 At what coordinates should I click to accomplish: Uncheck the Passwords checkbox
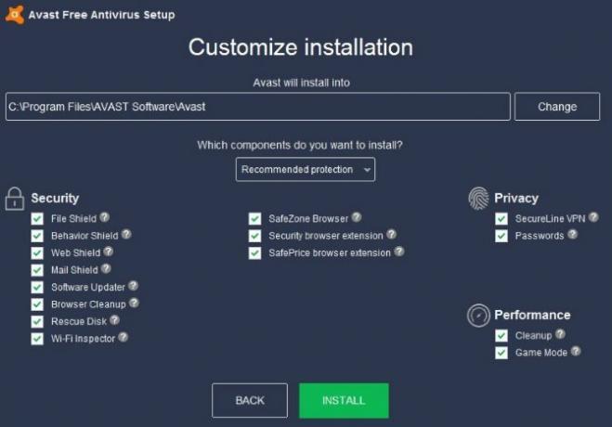tap(501, 236)
